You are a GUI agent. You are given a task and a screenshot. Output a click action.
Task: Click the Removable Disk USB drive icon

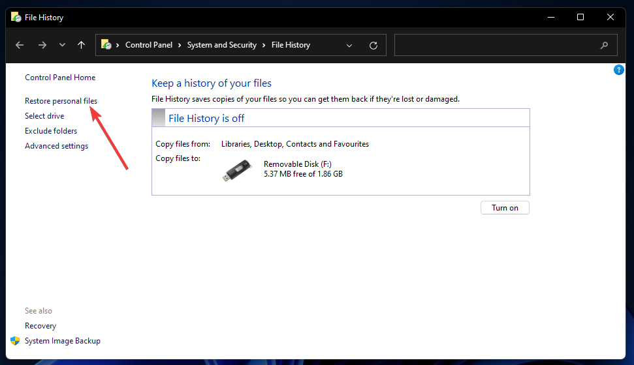tap(236, 170)
